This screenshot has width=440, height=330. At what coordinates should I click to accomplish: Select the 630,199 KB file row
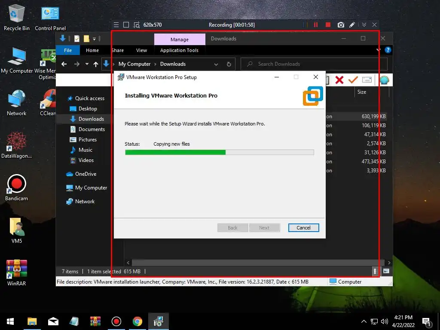pos(356,116)
